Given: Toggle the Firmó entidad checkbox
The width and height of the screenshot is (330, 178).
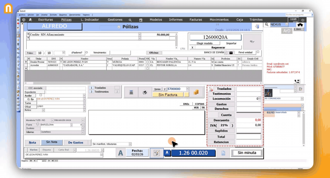Looking at the screenshot, I should [258, 52].
